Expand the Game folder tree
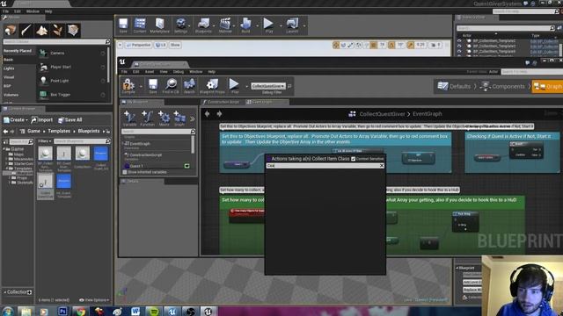This screenshot has width=563, height=316. [x=4, y=149]
